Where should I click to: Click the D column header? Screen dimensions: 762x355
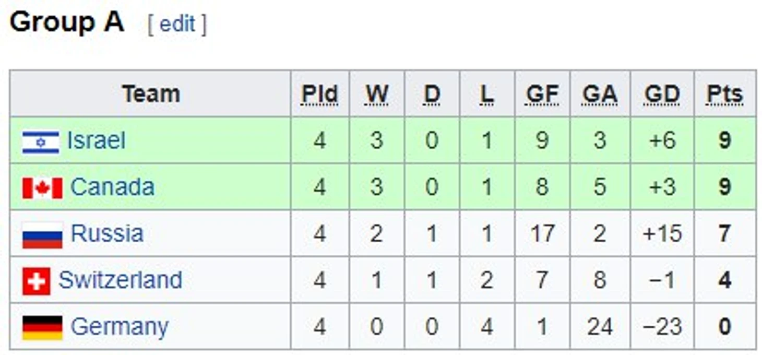pos(432,94)
